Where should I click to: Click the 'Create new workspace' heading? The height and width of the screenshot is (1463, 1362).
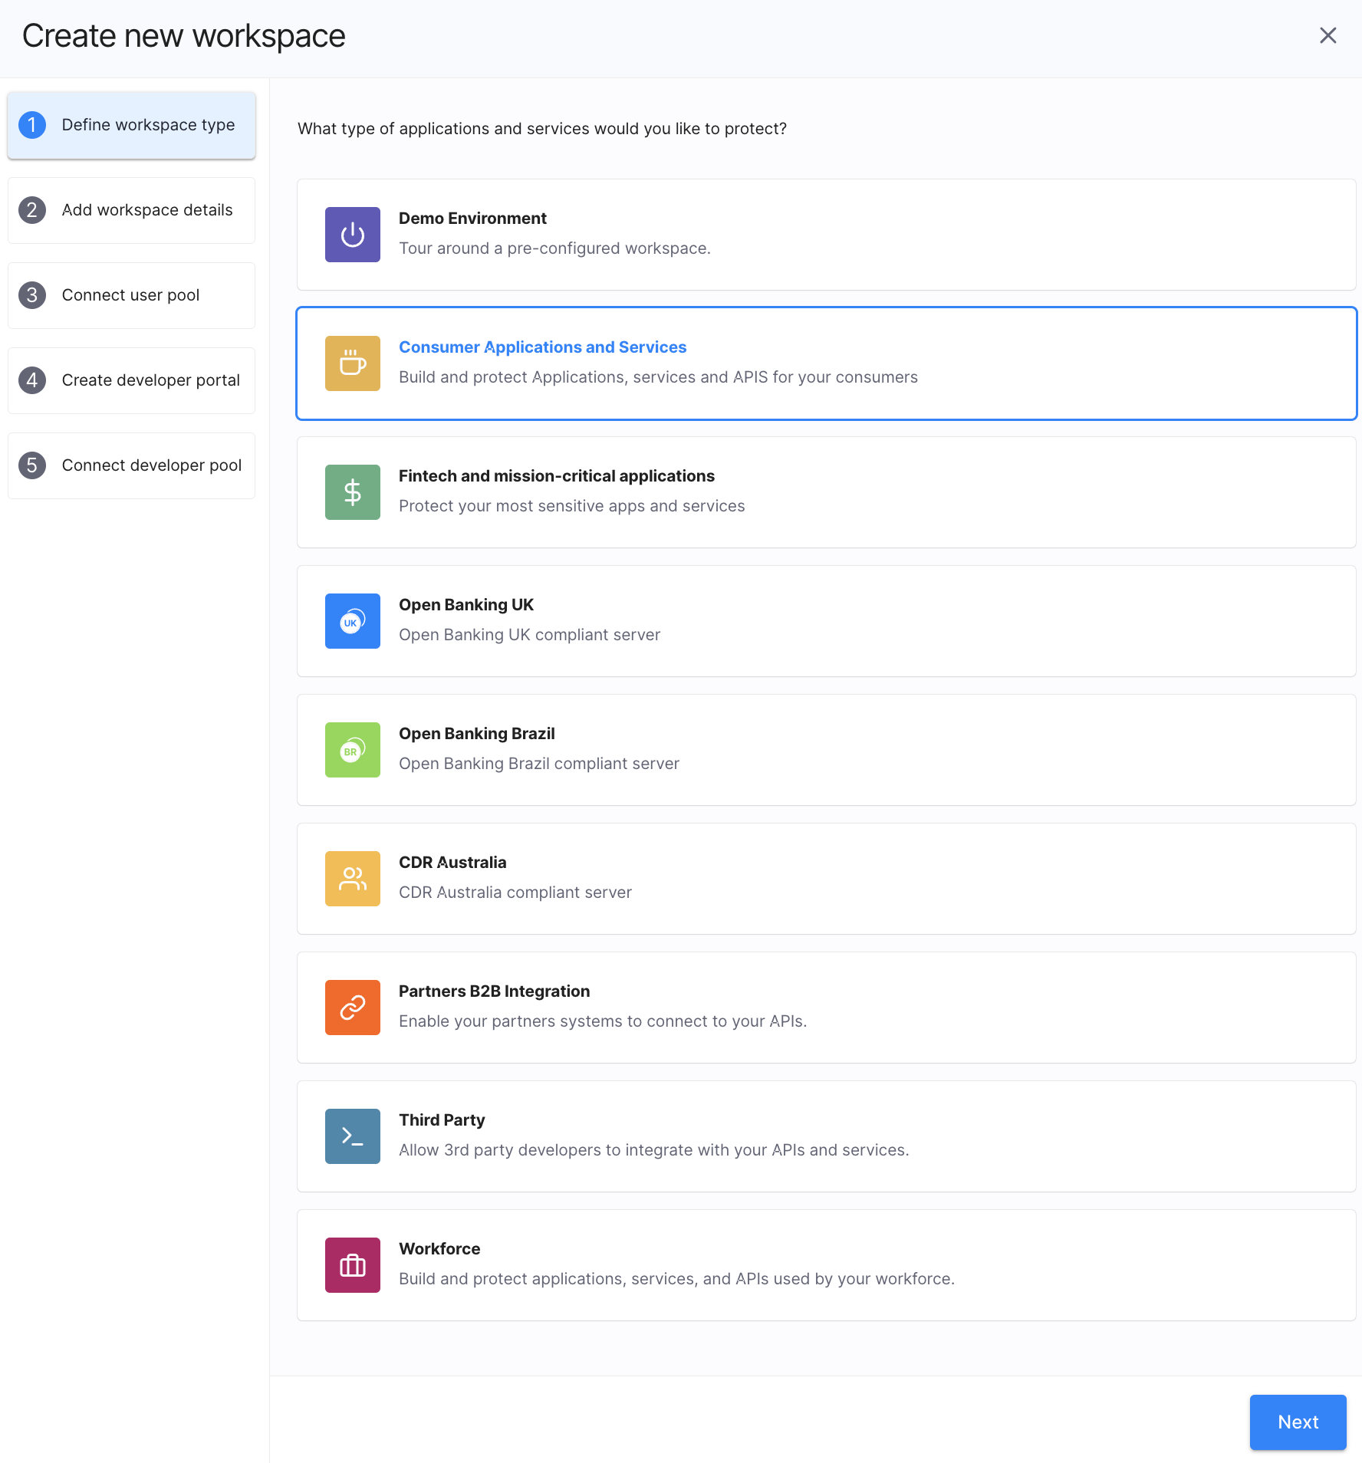pyautogui.click(x=184, y=36)
